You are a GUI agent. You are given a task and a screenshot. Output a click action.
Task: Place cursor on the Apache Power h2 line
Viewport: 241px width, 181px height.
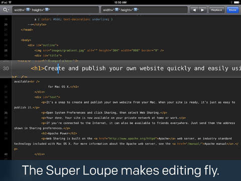tap(59, 133)
